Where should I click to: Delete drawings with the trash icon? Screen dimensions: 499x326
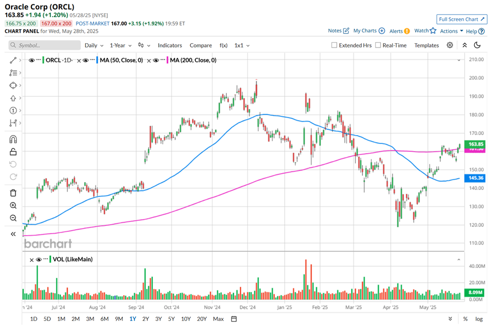pos(13,193)
